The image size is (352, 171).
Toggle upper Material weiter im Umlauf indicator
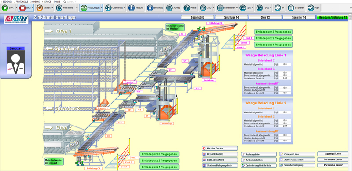[x=175, y=27]
